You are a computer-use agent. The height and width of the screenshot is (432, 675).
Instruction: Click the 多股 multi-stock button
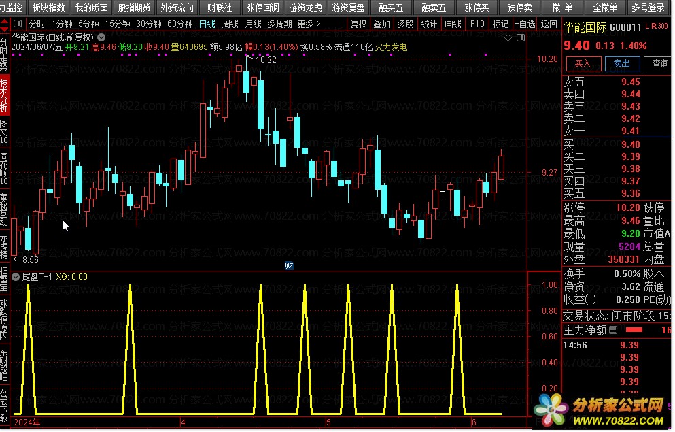[405, 24]
